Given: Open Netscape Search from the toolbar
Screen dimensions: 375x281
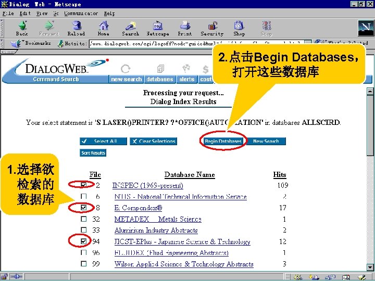Looking at the screenshot, I should [x=131, y=29].
